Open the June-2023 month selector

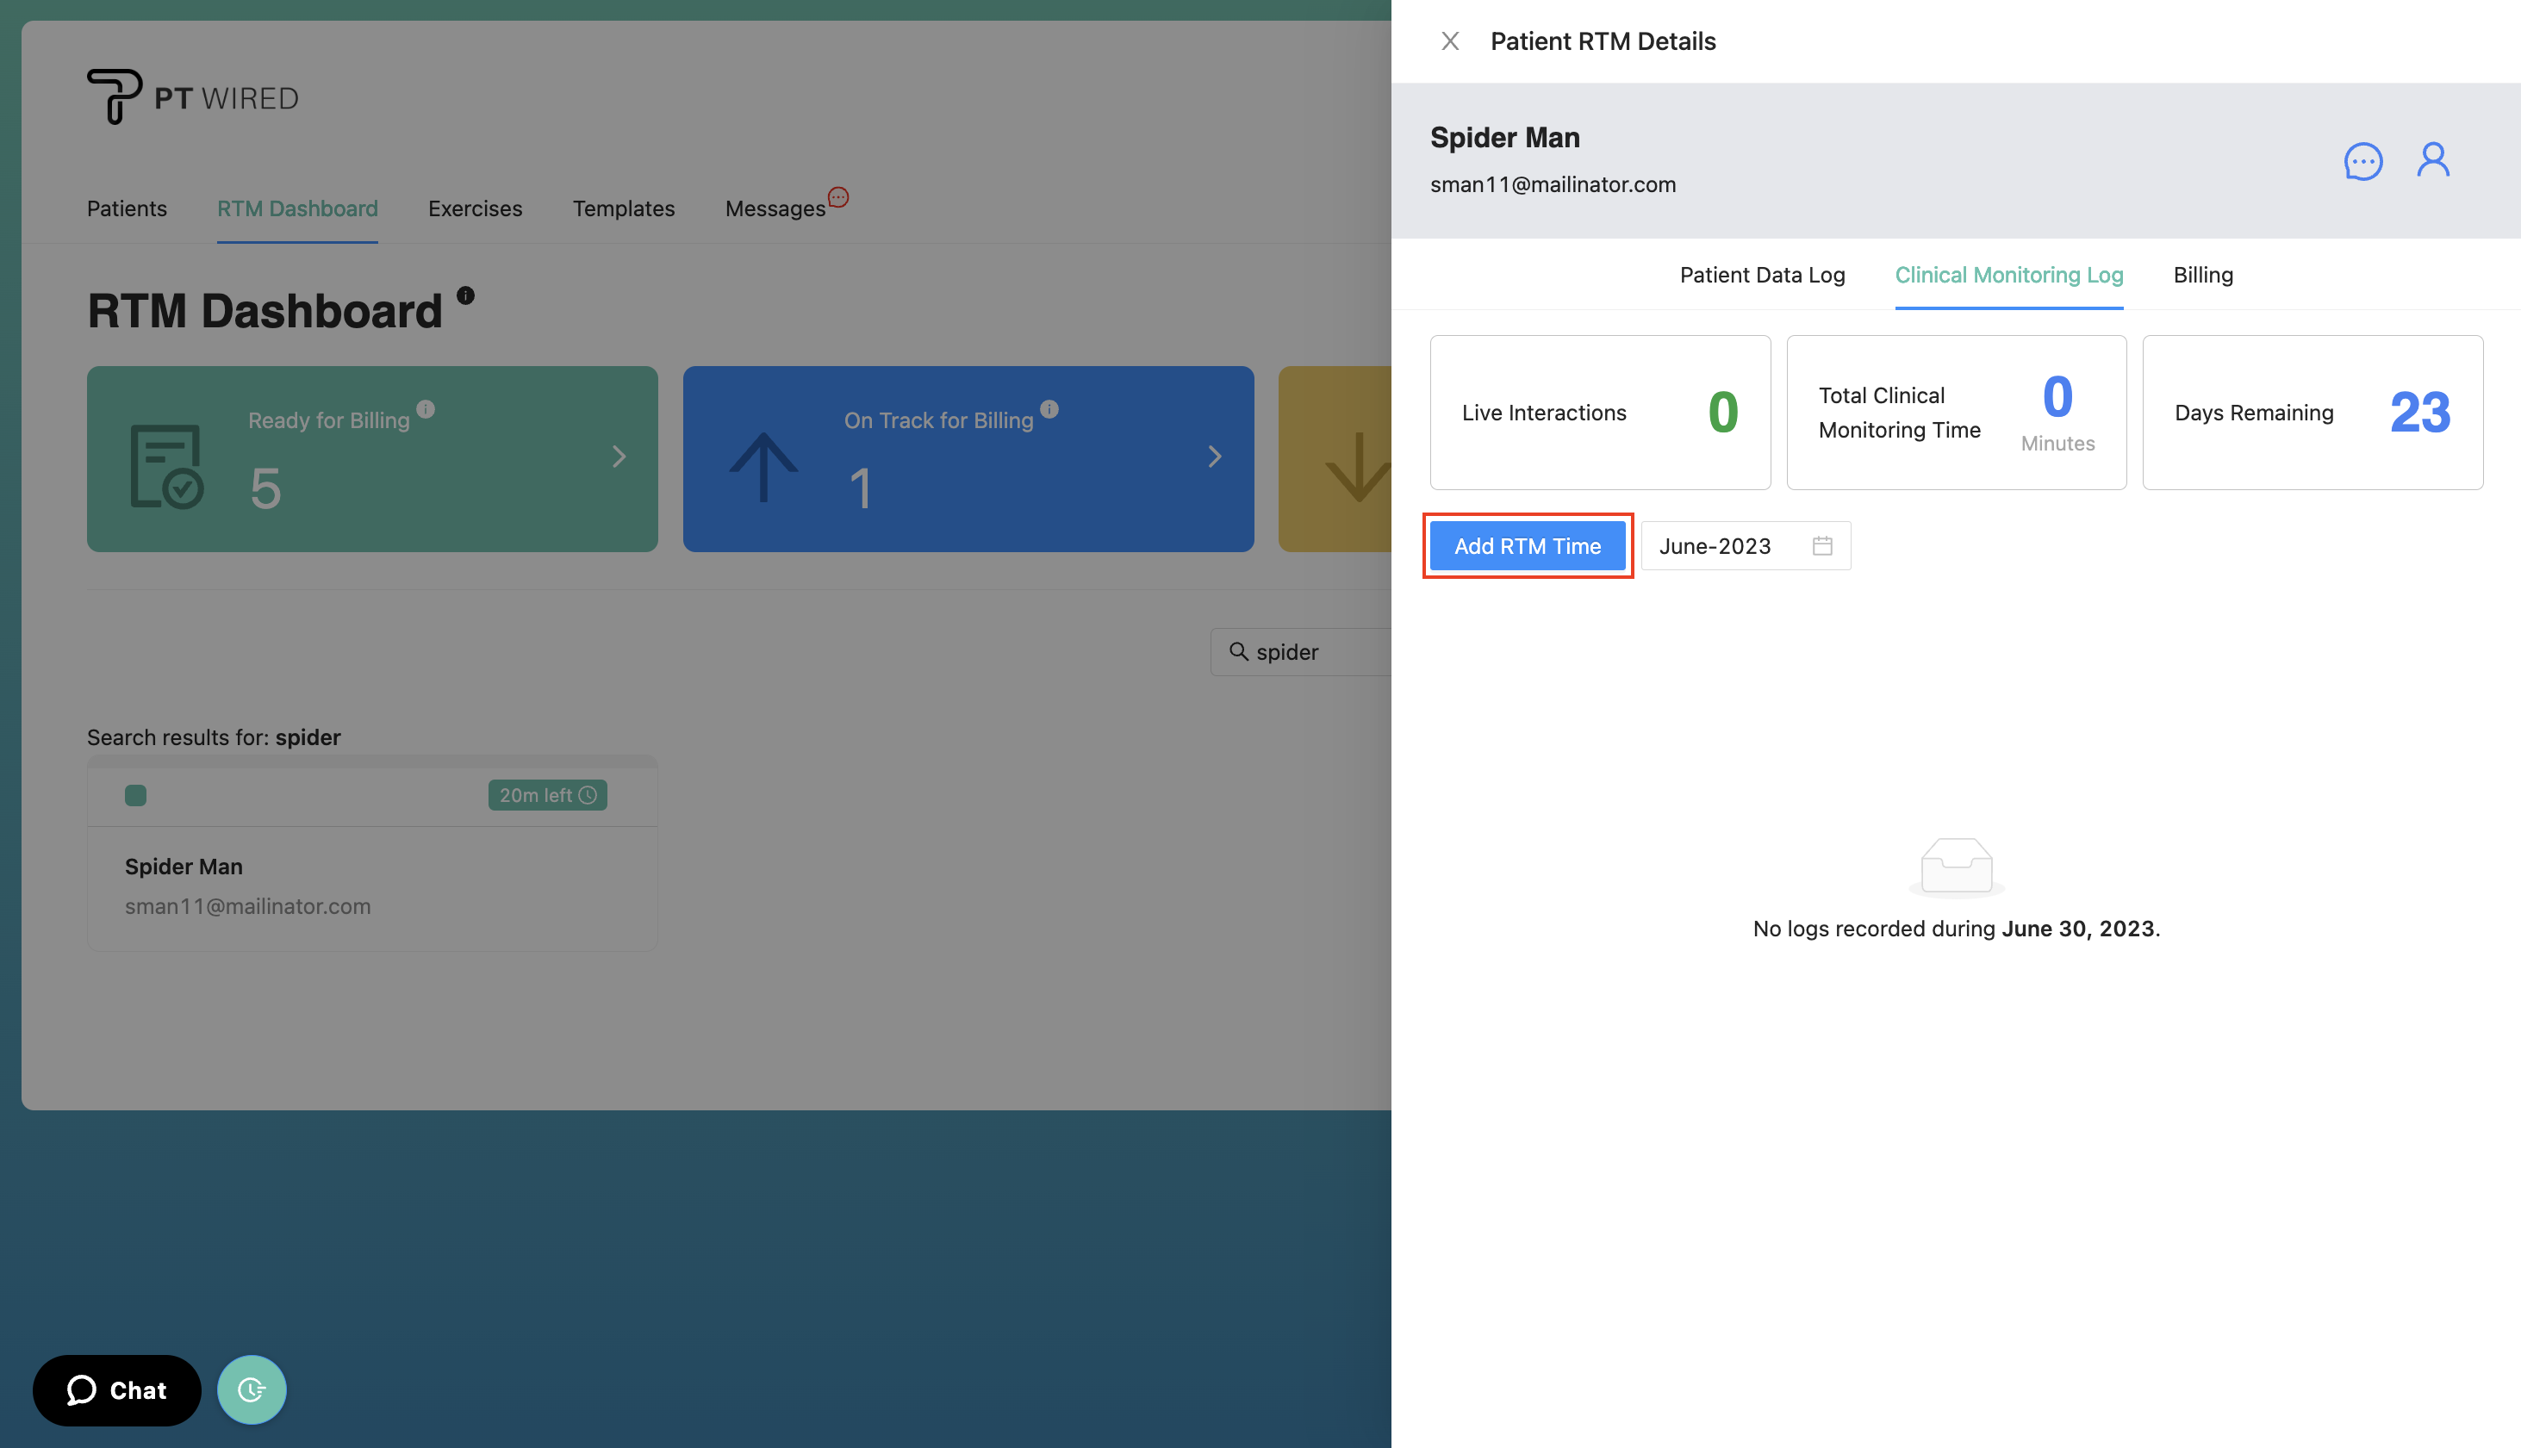(x=1715, y=545)
